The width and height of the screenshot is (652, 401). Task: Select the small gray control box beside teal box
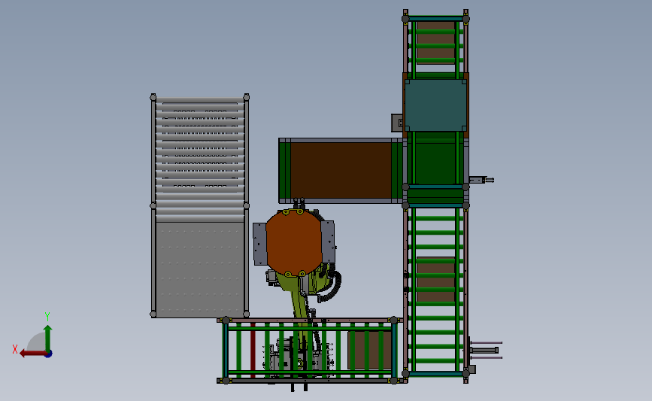(x=396, y=123)
